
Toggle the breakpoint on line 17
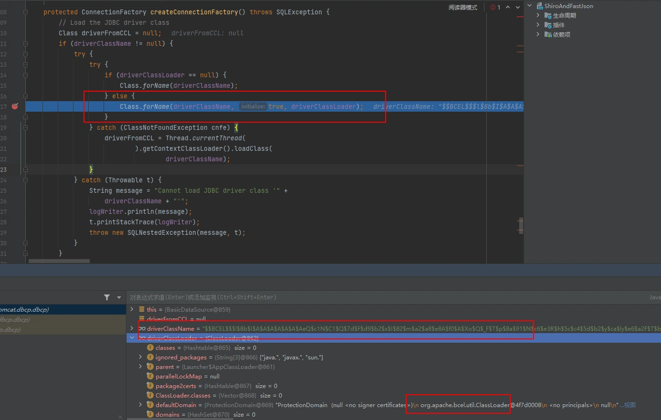tap(15, 106)
